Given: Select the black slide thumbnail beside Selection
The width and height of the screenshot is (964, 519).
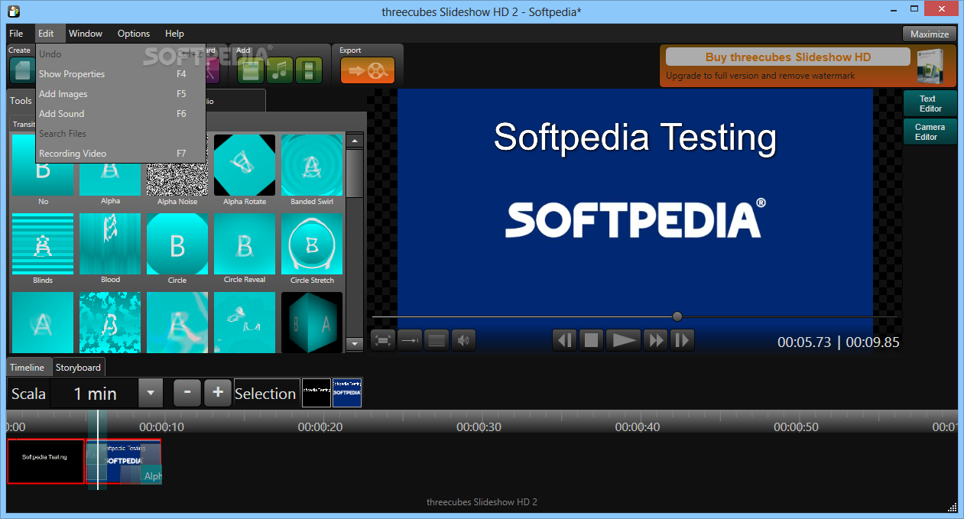Looking at the screenshot, I should 316,393.
